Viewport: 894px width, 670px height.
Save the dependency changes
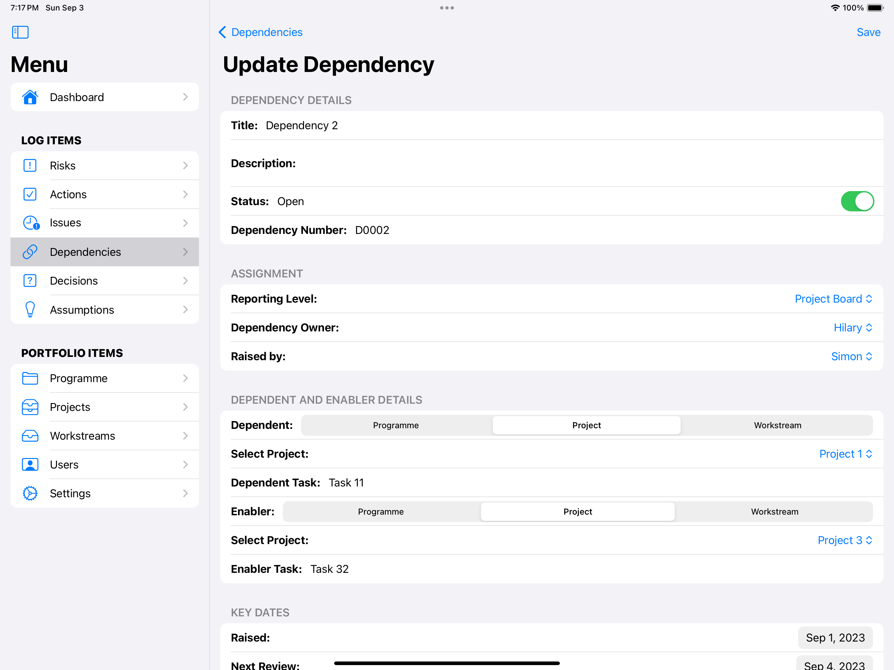868,32
